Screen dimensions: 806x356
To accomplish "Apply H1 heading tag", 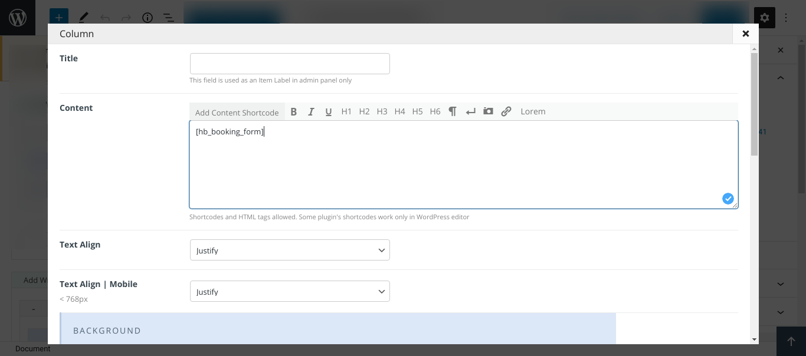I will coord(346,111).
